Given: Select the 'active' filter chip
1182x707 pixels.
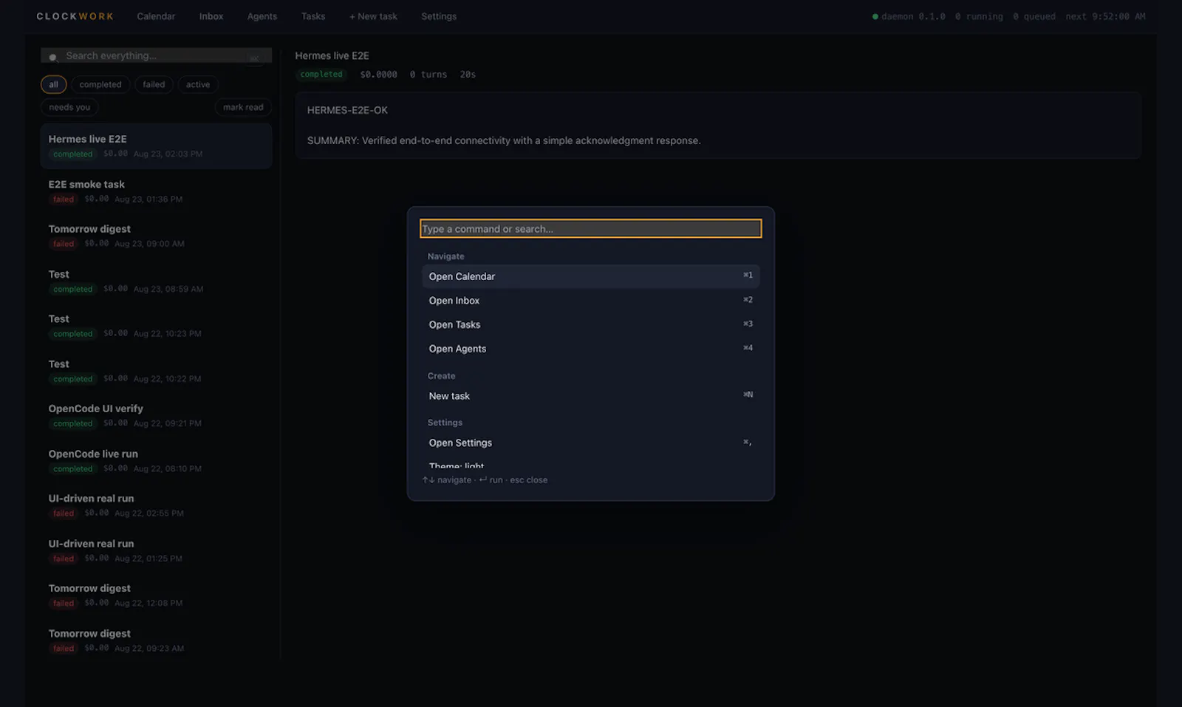Looking at the screenshot, I should click(x=198, y=85).
